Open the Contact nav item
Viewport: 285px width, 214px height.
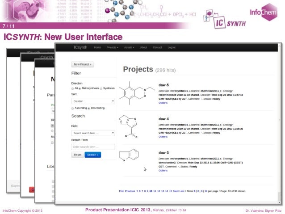click(157, 47)
